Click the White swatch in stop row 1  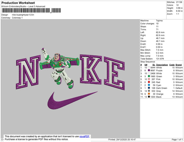click(x=149, y=67)
